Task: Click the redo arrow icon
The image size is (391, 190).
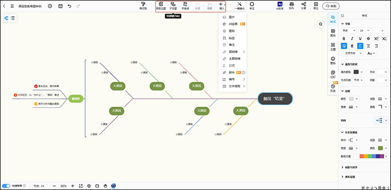Action: pyautogui.click(x=78, y=6)
